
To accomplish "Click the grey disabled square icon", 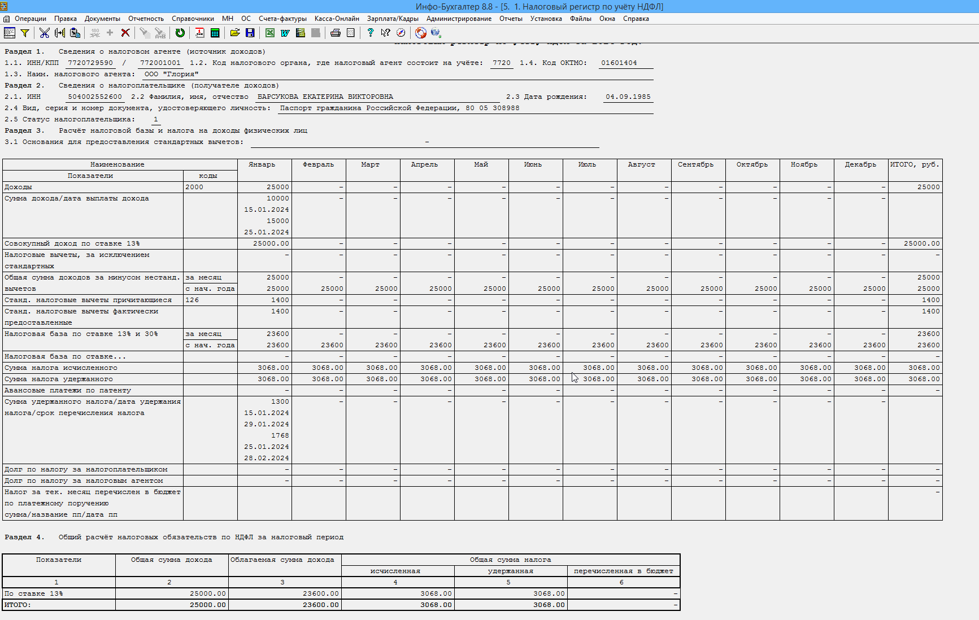I will tap(316, 33).
